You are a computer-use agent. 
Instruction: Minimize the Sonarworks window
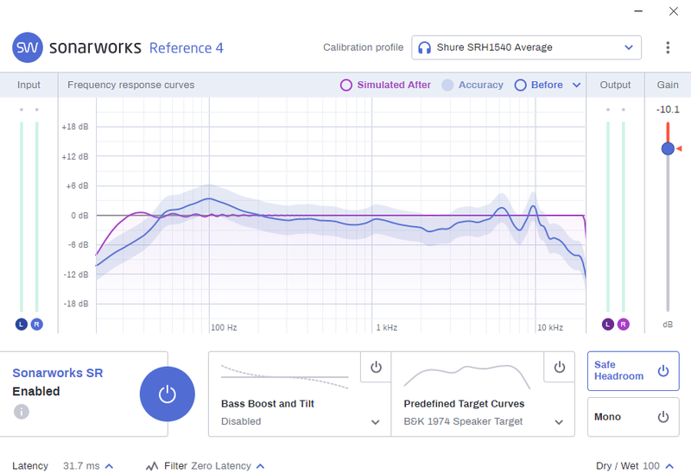(638, 11)
